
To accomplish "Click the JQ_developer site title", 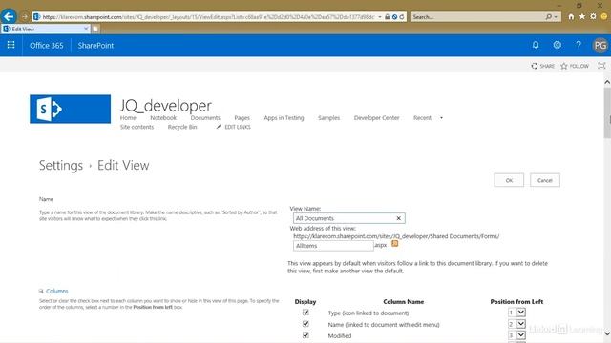I will [x=166, y=105].
